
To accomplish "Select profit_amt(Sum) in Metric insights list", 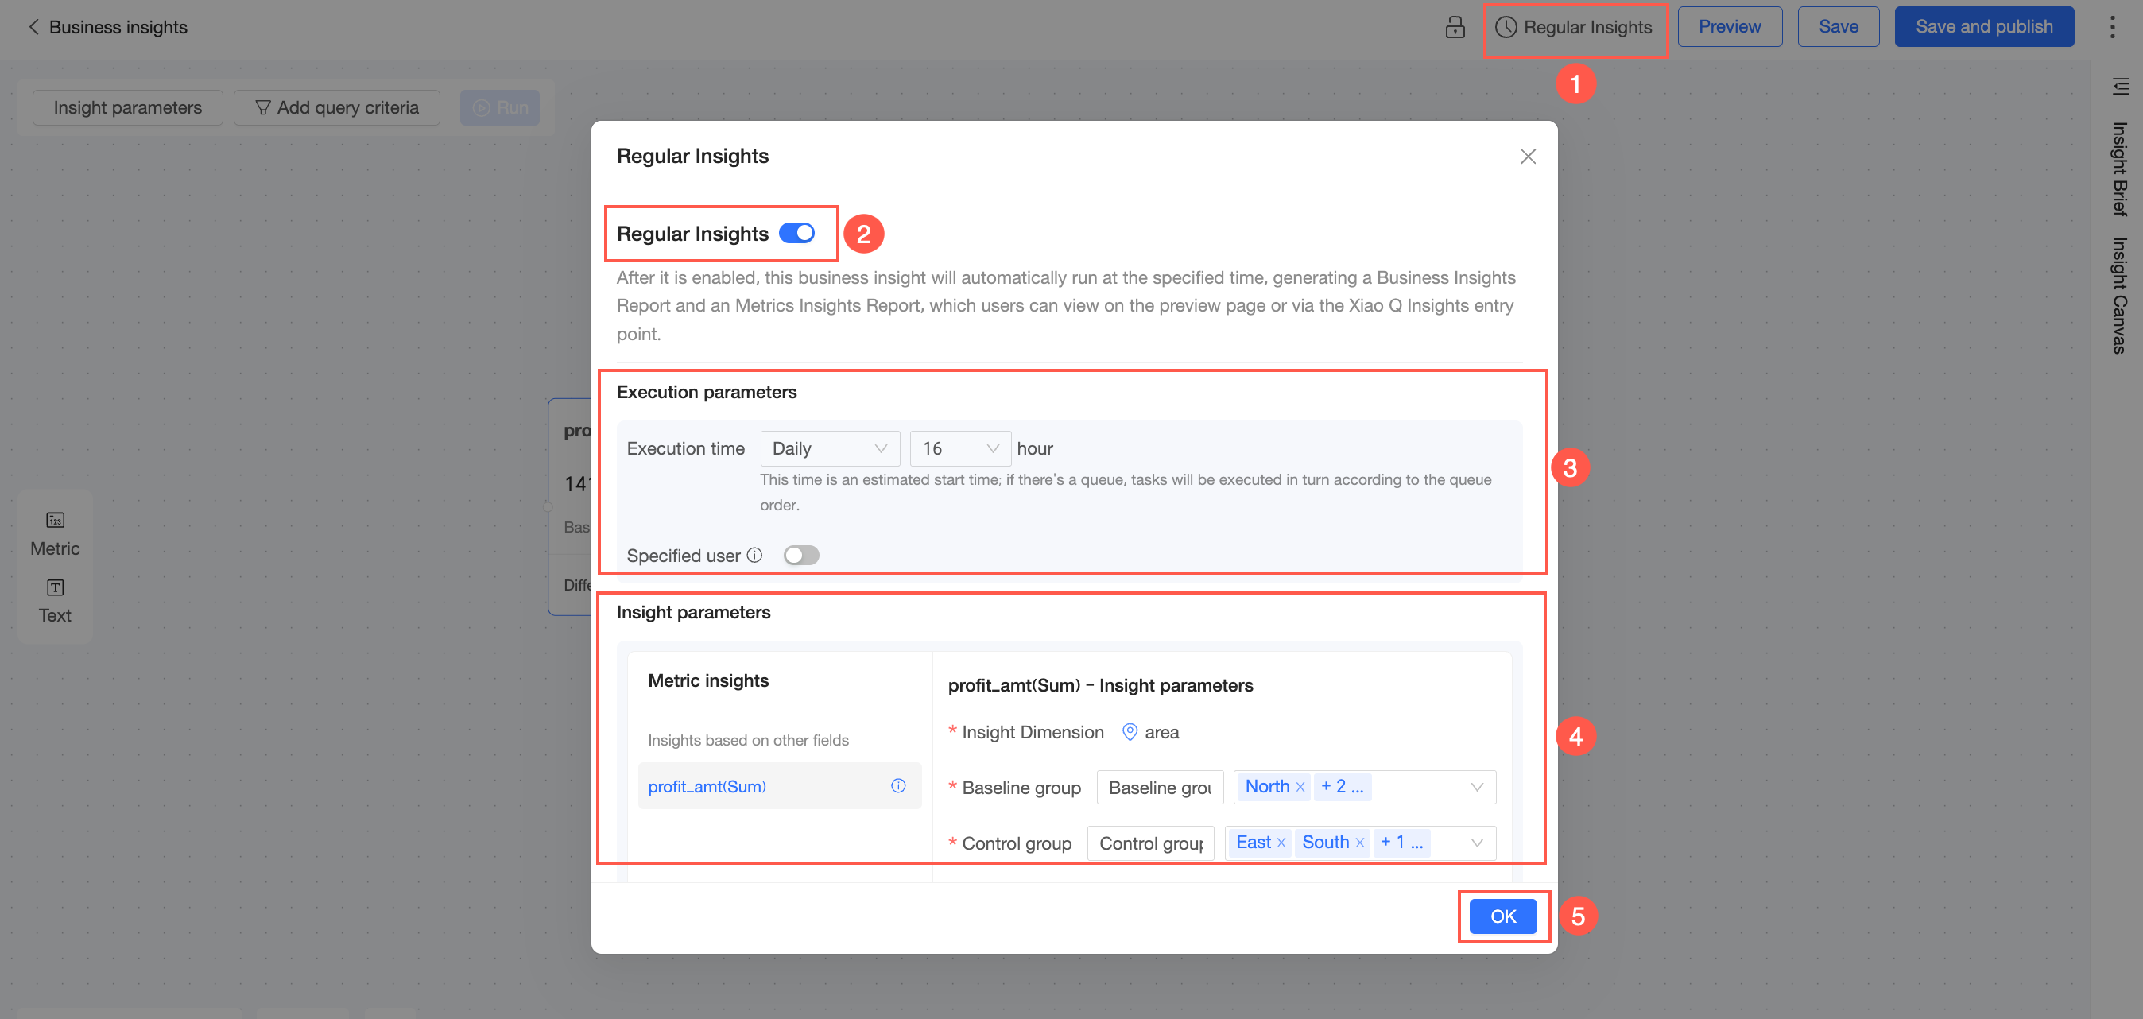I will [707, 786].
